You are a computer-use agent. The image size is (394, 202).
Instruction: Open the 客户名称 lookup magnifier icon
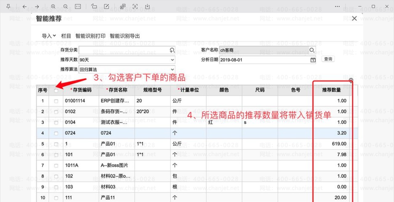[312, 50]
